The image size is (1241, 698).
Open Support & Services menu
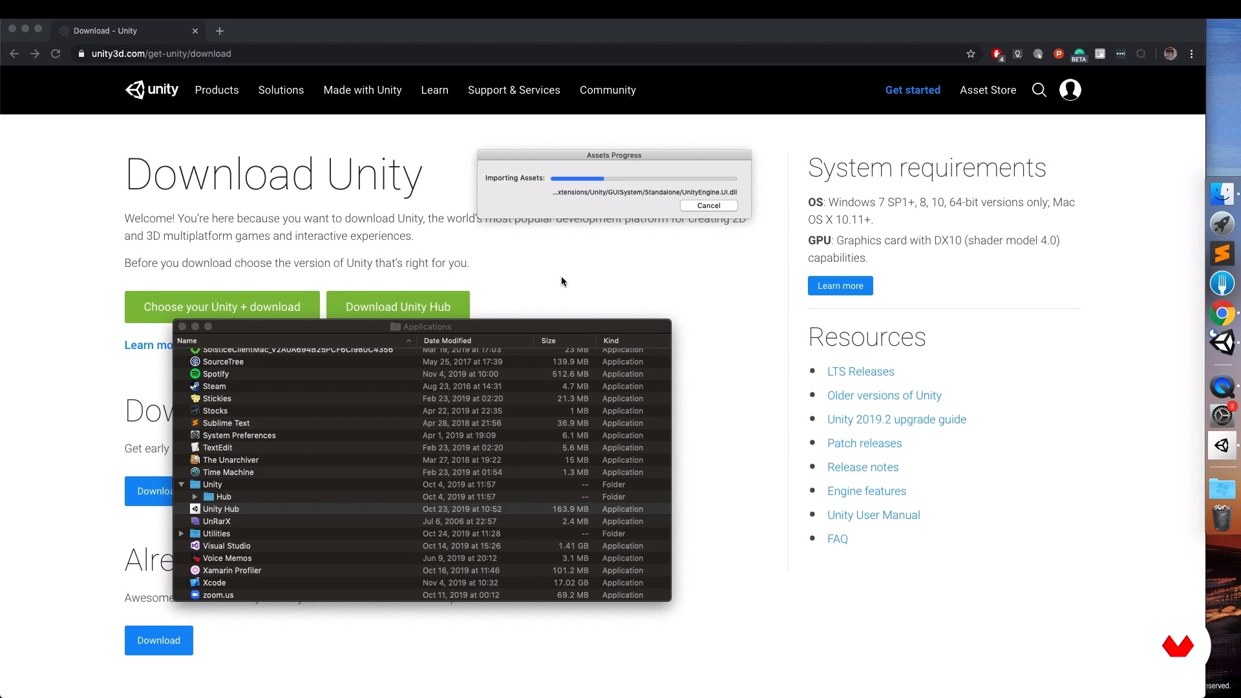click(x=514, y=90)
